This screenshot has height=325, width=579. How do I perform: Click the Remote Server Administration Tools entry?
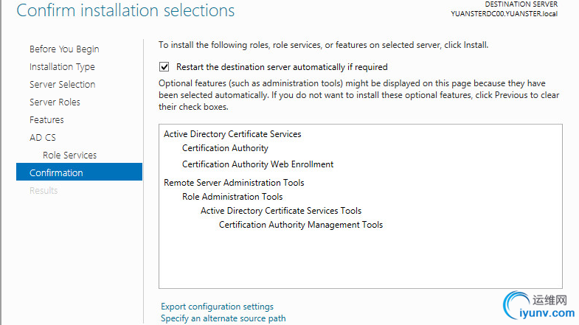(x=234, y=183)
